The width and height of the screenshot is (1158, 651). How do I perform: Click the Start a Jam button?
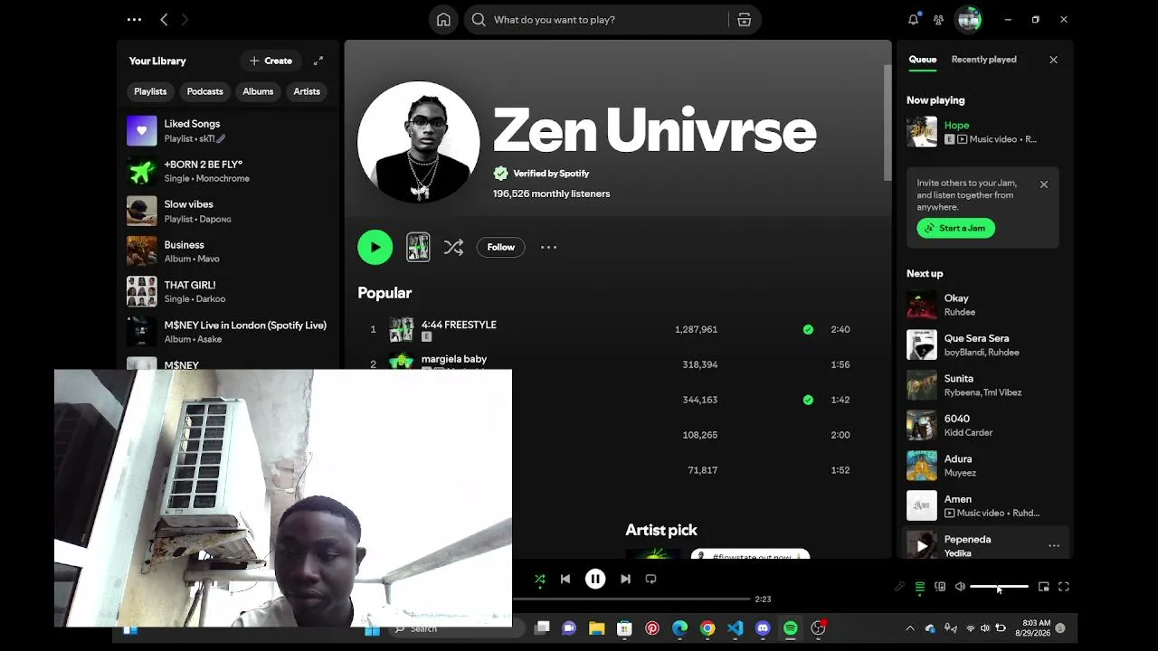tap(956, 228)
